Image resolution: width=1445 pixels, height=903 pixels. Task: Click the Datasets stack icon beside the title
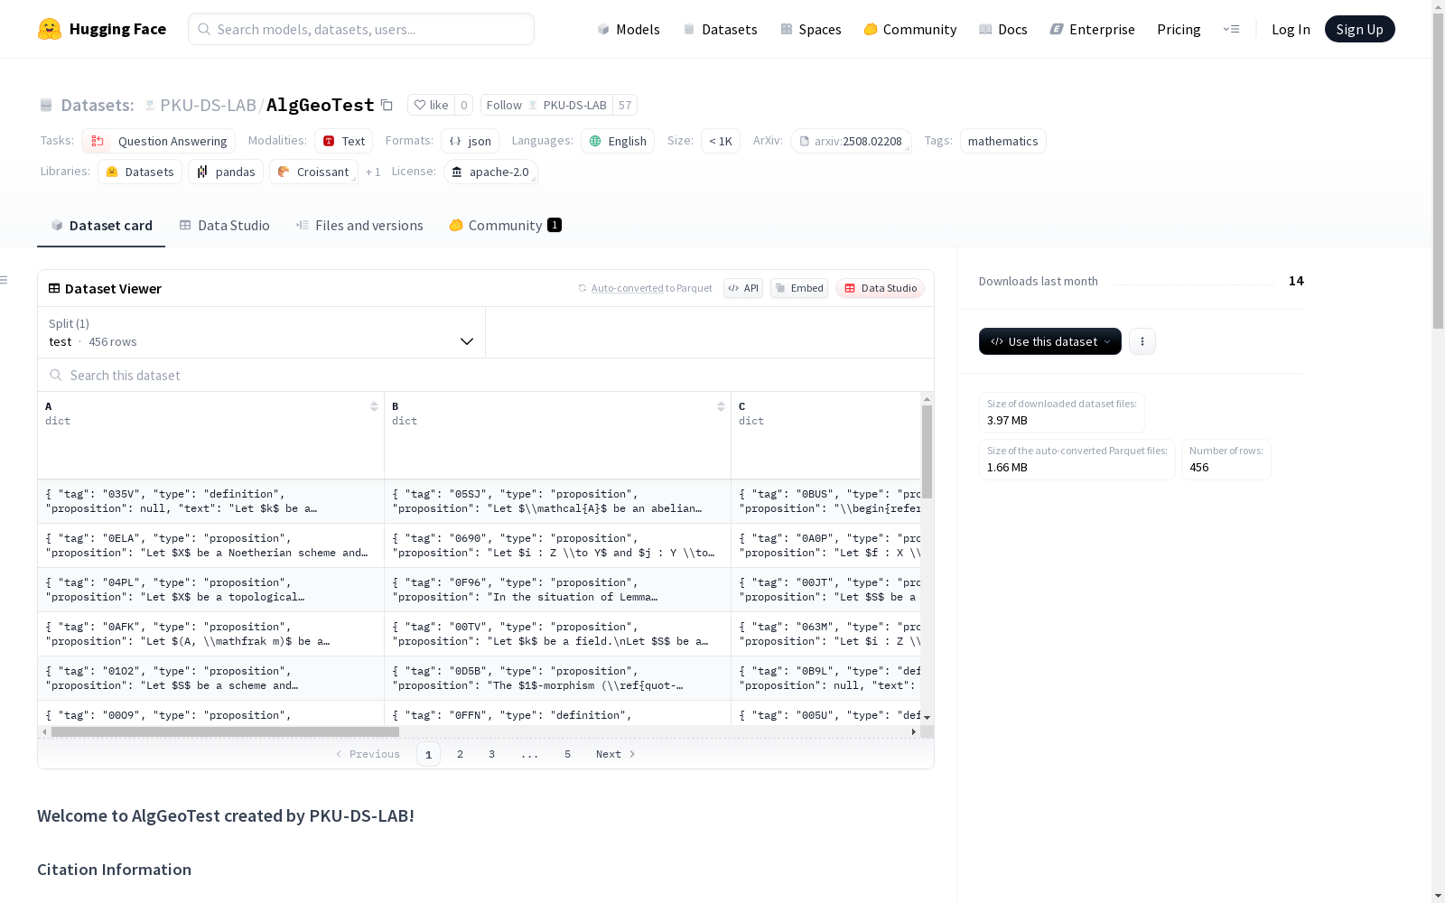pyautogui.click(x=46, y=105)
